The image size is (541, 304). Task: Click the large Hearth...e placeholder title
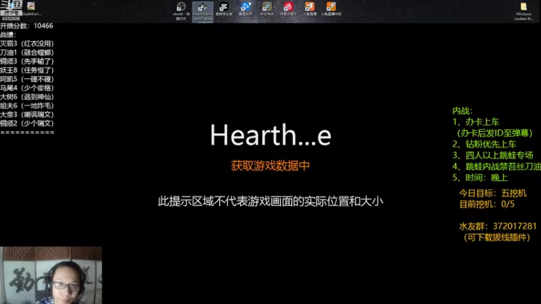click(x=271, y=135)
